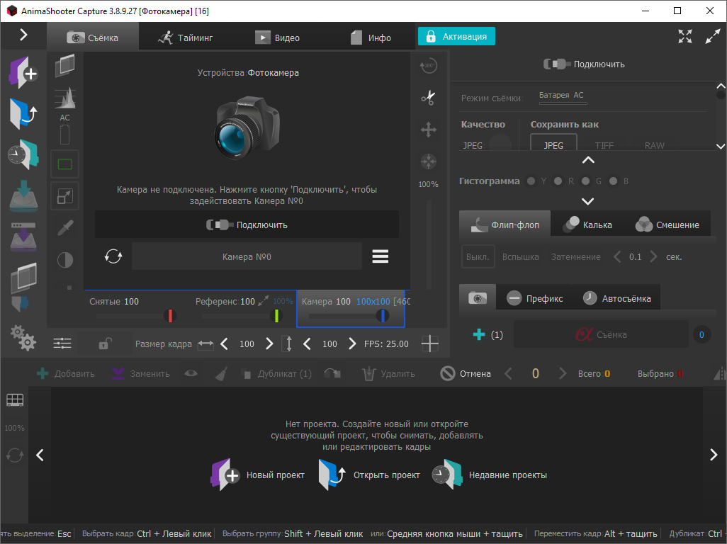
Task: Expand the sidebar with the top-left chevron
Action: 23,35
